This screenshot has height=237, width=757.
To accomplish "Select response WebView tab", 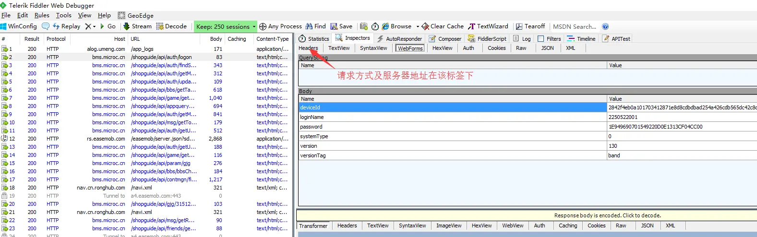I will pos(513,225).
